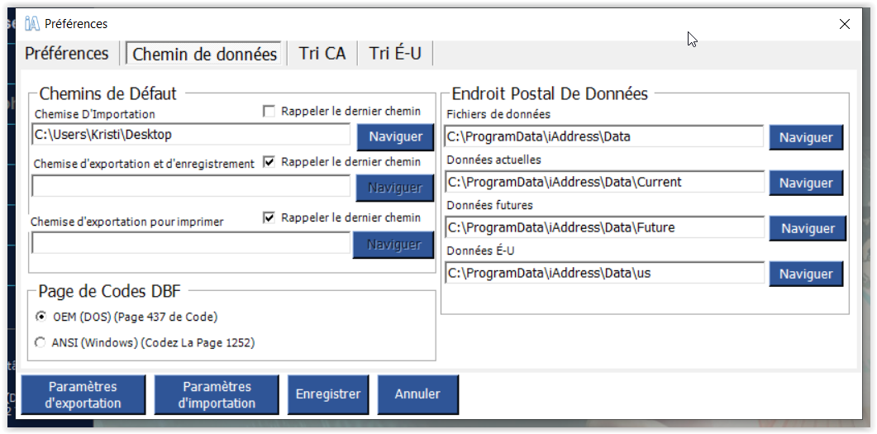Select OEM (DOS) Page 437 radio option

tap(41, 317)
